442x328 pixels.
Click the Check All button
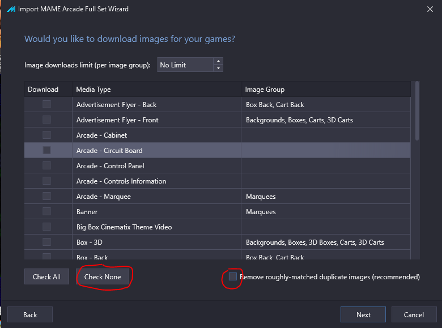tap(46, 276)
